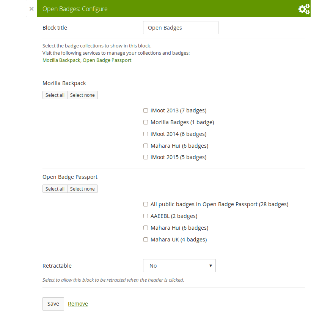Image resolution: width=311 pixels, height=317 pixels.
Task: Open the Retractable dropdown
Action: [x=179, y=266]
